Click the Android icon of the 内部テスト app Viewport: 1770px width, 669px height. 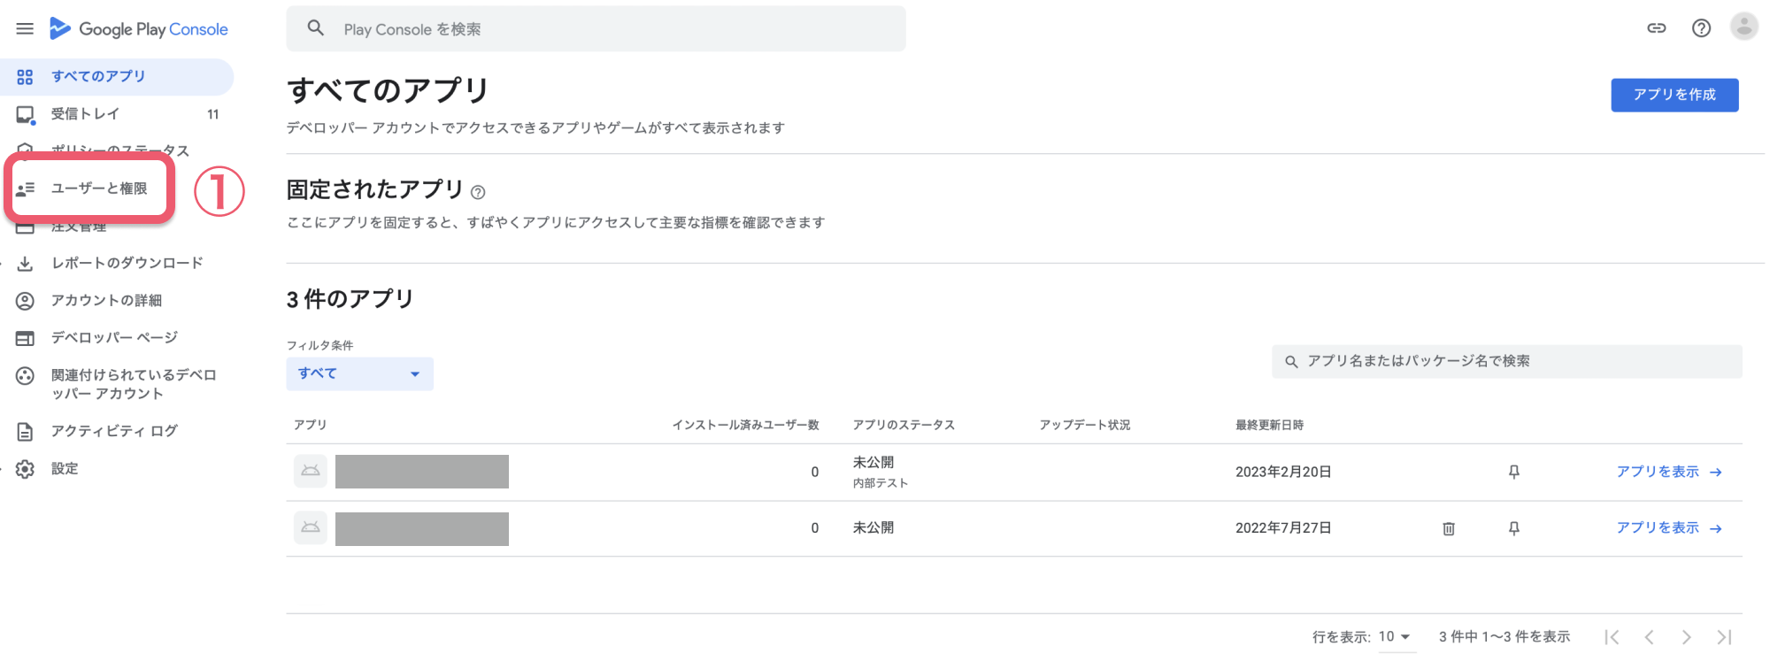311,471
